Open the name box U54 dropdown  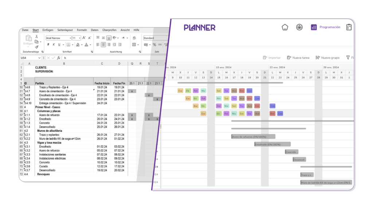(39, 58)
